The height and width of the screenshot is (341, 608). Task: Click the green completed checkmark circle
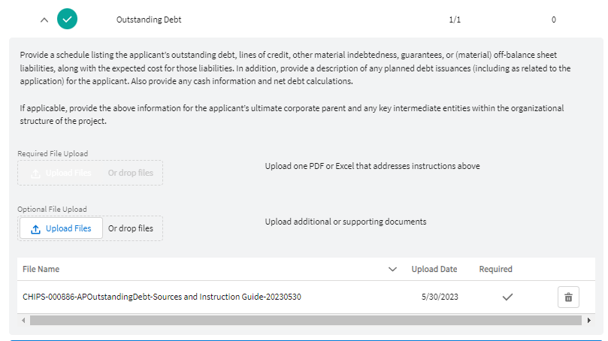pyautogui.click(x=68, y=20)
